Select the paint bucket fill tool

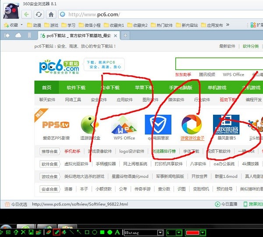64,232
